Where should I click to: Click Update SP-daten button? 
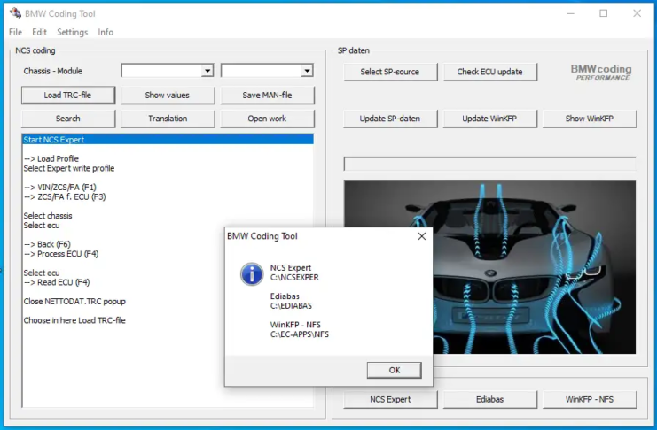pos(390,119)
